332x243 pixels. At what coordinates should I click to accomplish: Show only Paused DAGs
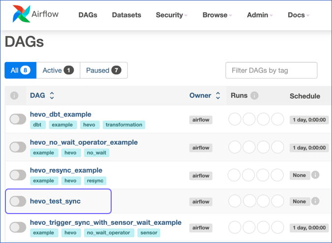(103, 70)
